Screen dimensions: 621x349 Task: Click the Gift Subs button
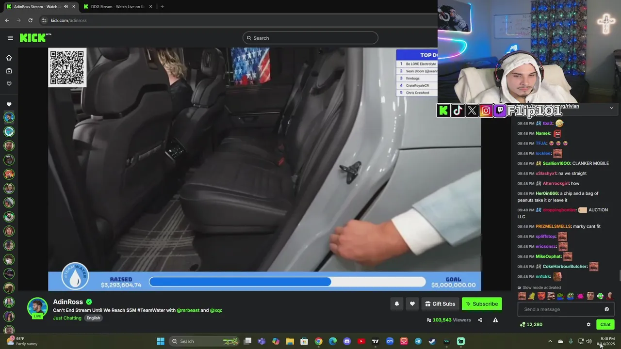tap(440, 304)
